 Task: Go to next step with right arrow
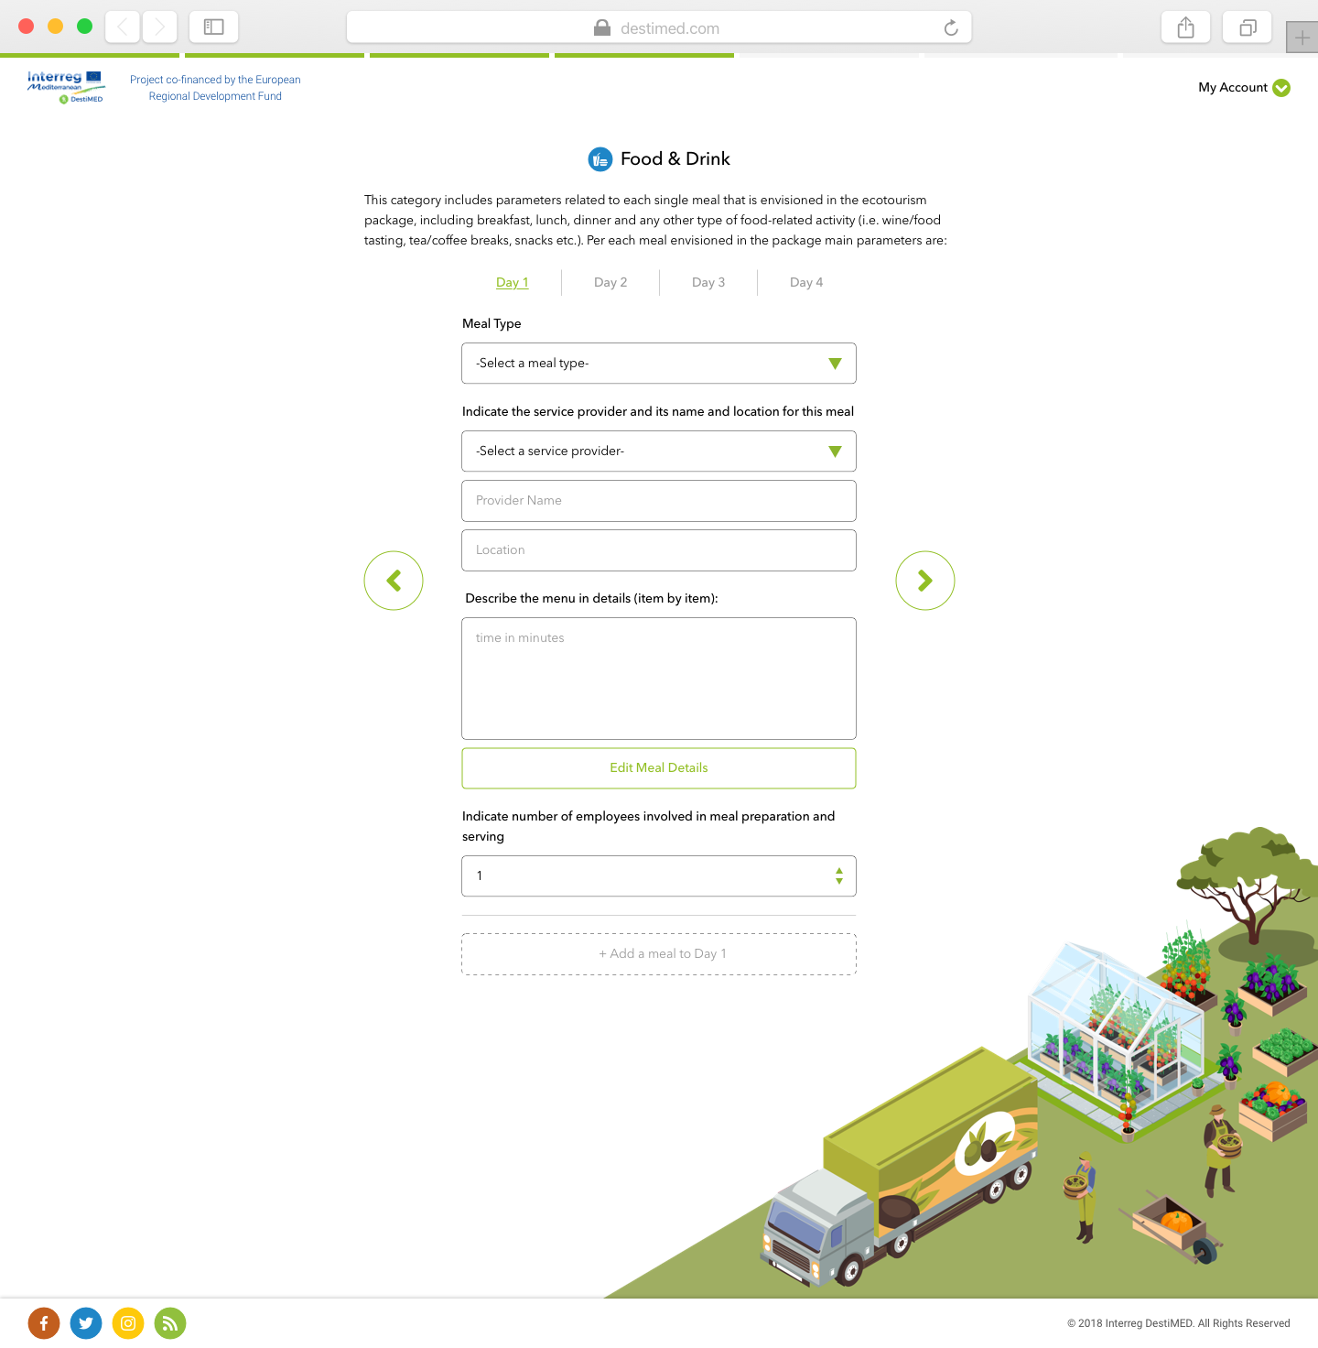click(x=924, y=581)
